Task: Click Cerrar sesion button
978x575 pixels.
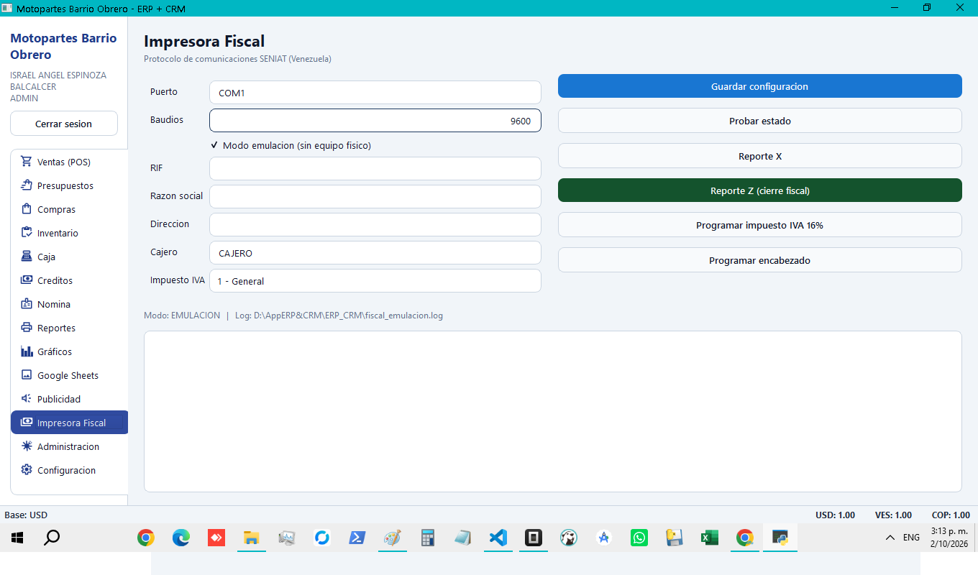Action: 64,124
